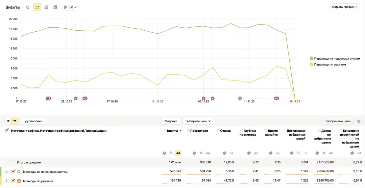The height and width of the screenshot is (188, 365).
Task: Uncheck Переходы по рекламе legend checkbox
Action: [312, 64]
